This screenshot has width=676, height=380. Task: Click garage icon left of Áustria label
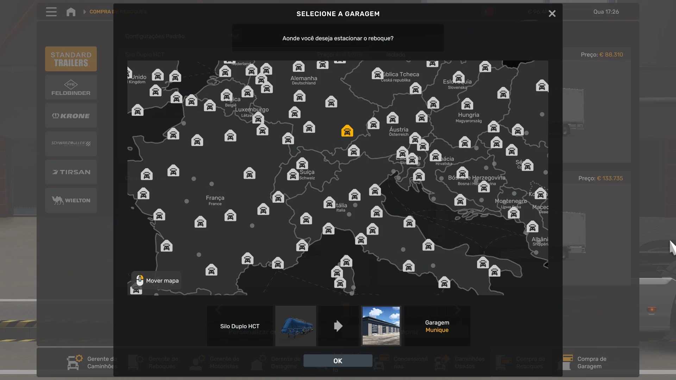click(x=373, y=124)
